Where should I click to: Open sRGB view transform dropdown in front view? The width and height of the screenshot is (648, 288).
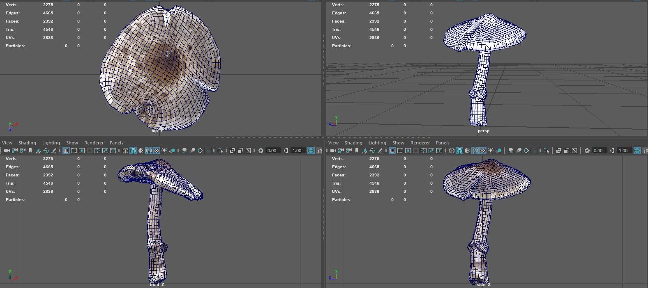tap(319, 151)
